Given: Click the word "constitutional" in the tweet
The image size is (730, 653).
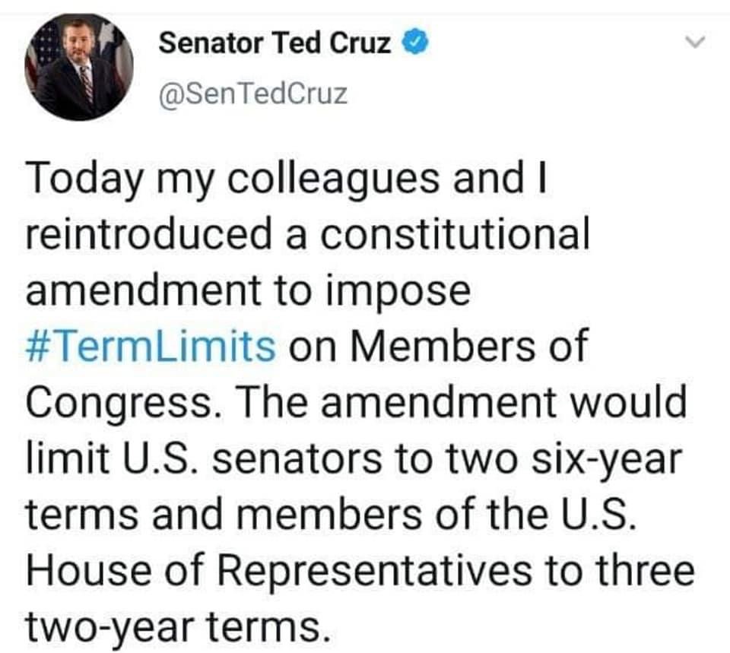Looking at the screenshot, I should [455, 233].
